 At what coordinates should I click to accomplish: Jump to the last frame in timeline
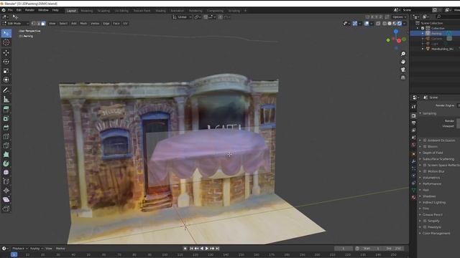tap(217, 249)
